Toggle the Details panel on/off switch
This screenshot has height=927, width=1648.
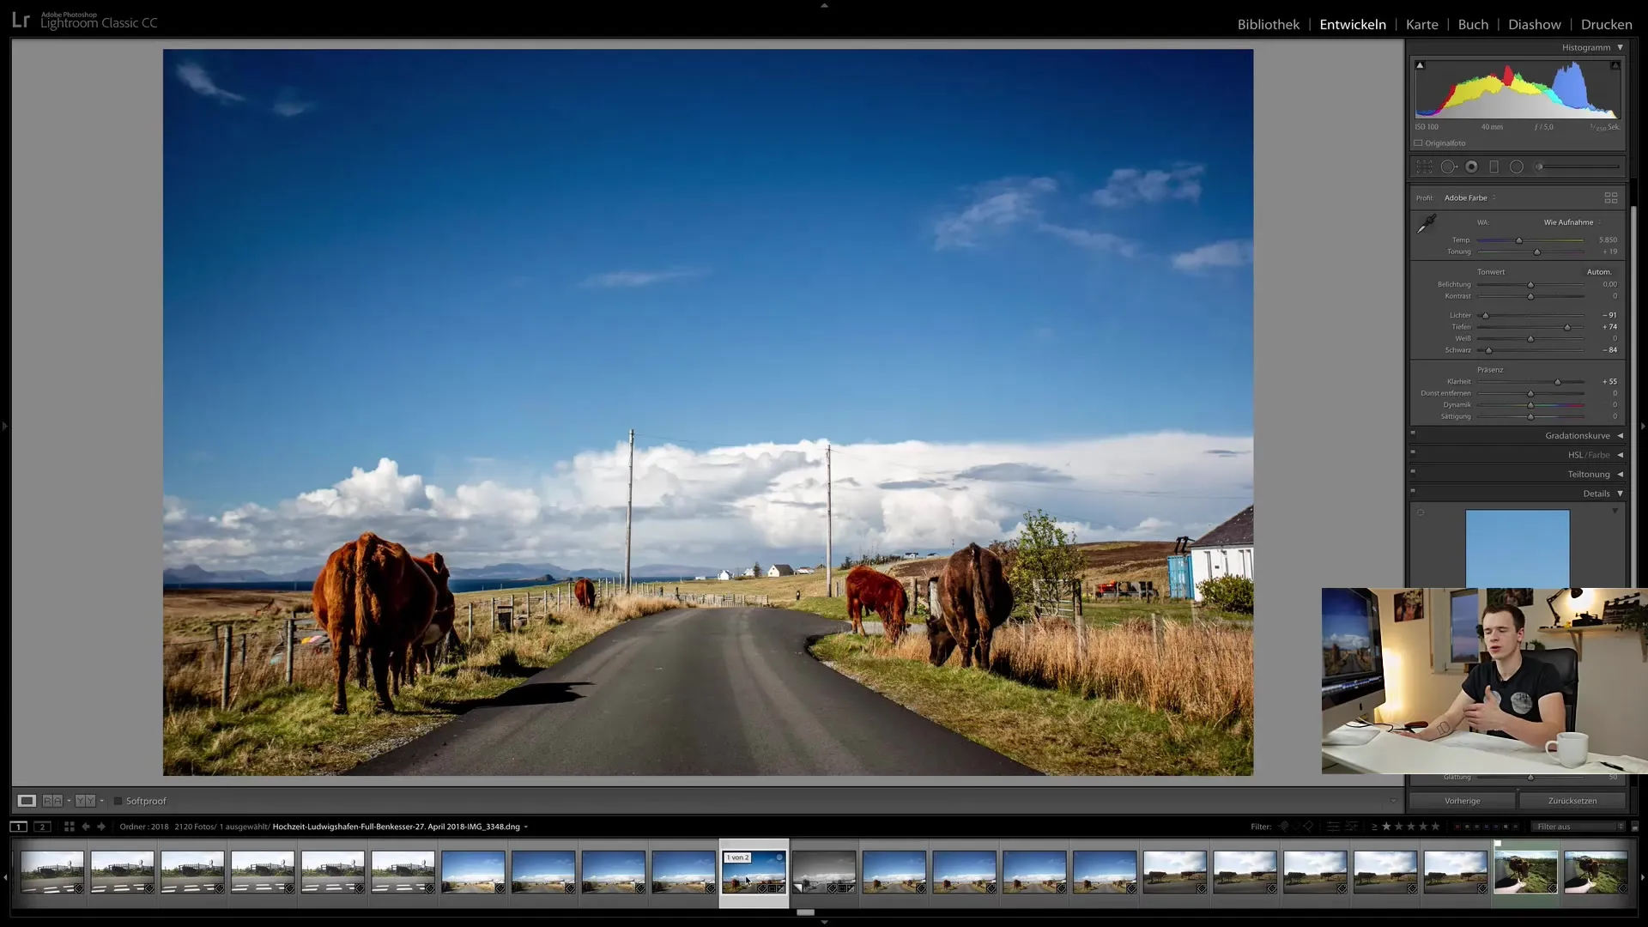[1413, 491]
